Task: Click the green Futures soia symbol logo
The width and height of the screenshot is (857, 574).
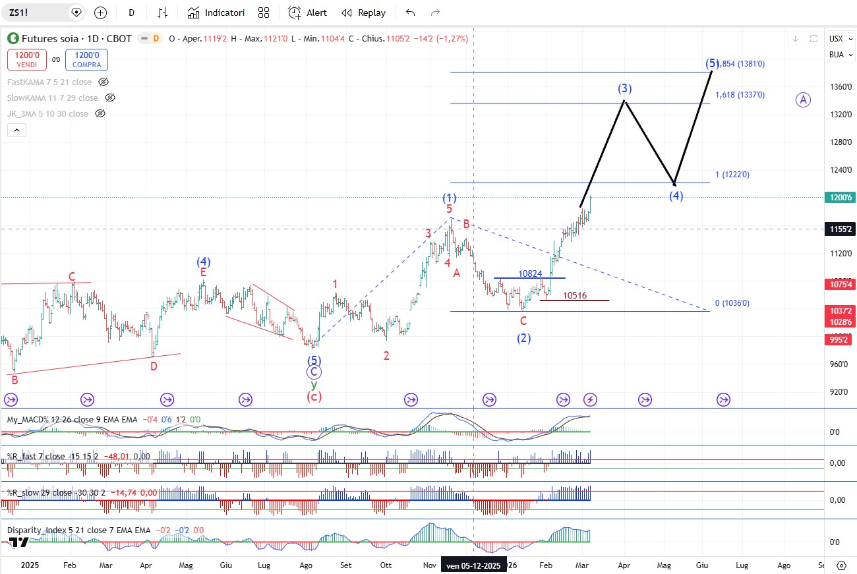Action: [x=13, y=38]
